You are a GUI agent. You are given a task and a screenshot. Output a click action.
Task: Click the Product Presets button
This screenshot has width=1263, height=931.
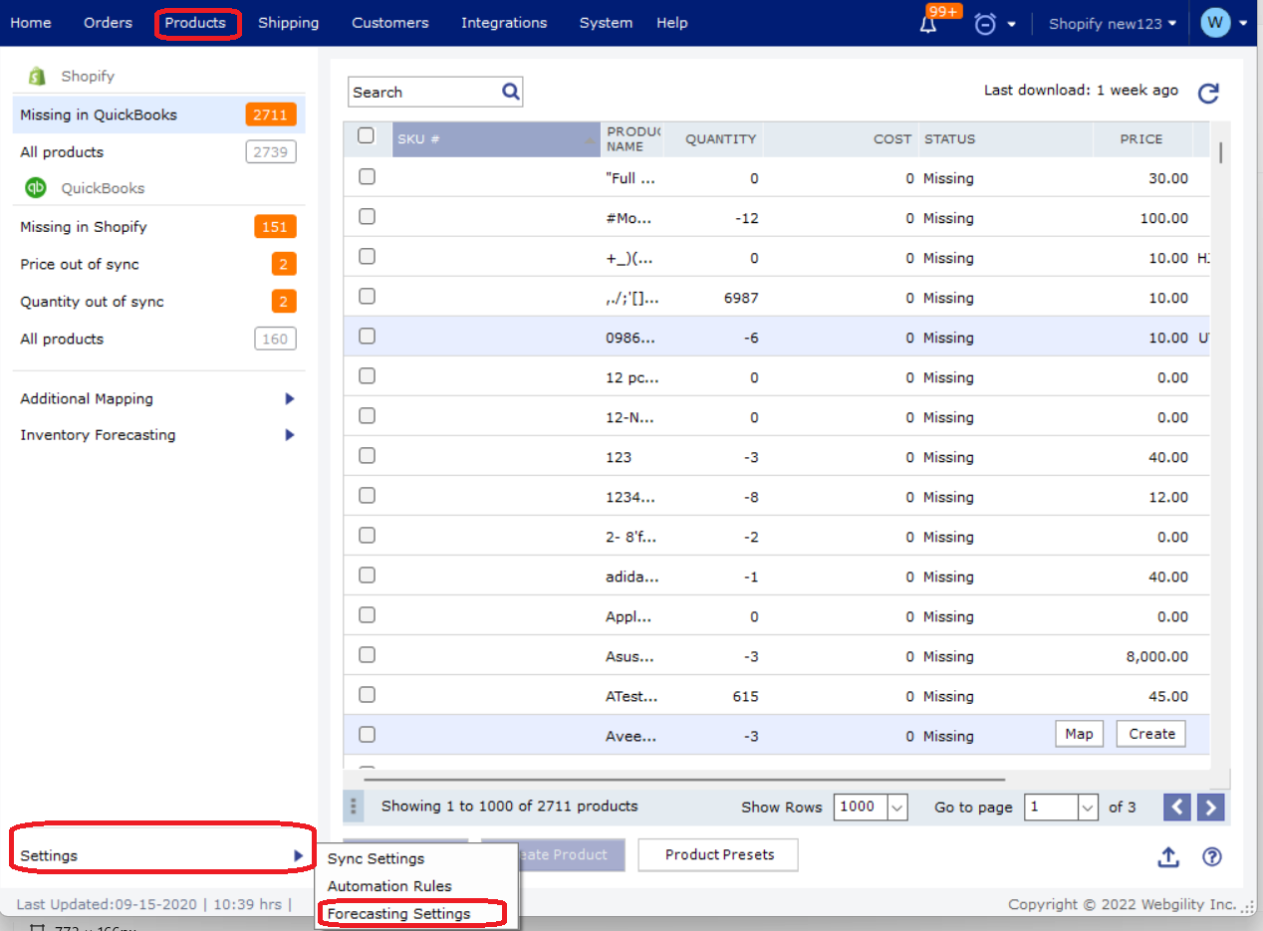click(718, 854)
